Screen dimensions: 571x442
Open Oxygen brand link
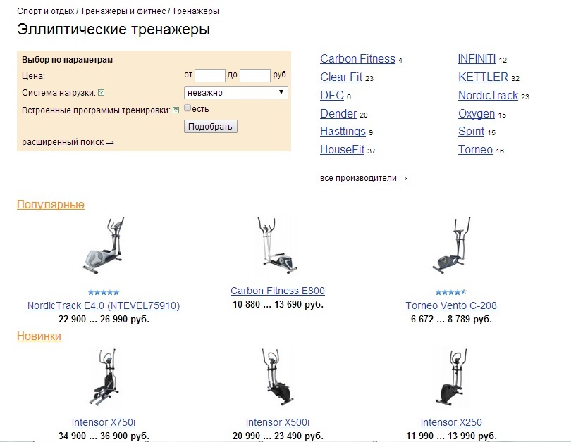[x=477, y=113]
